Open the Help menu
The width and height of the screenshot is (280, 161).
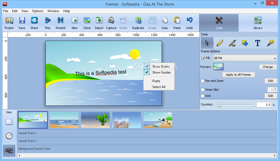(x=66, y=11)
